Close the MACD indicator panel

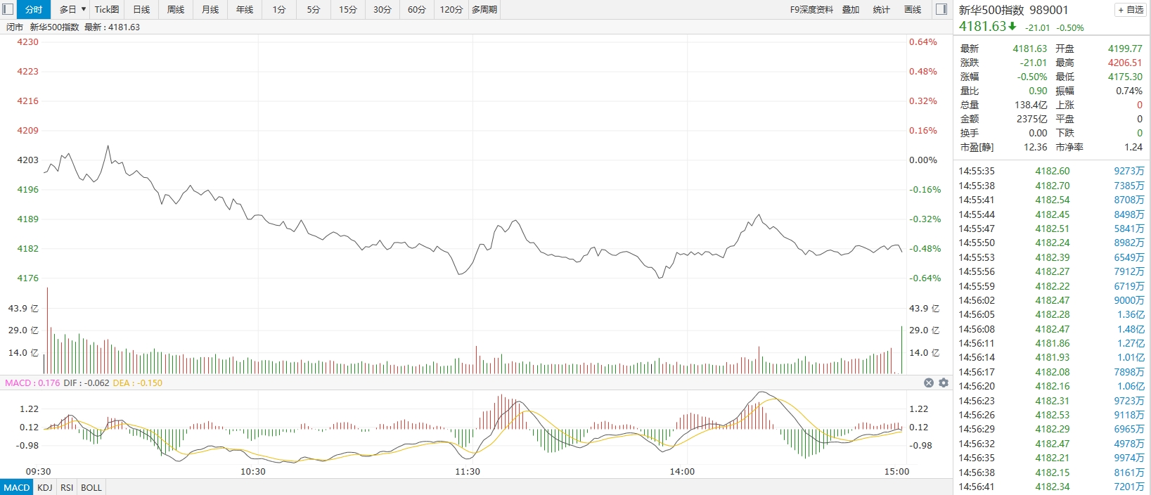click(929, 382)
